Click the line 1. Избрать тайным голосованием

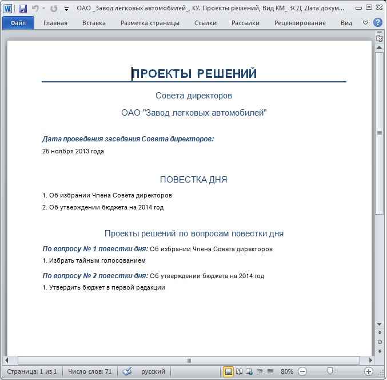tap(94, 260)
